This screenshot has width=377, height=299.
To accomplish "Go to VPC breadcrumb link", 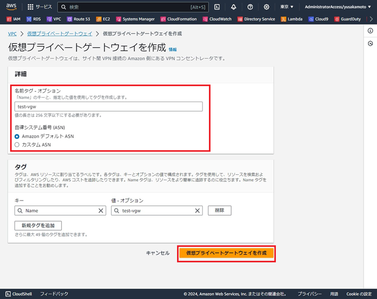I will pyautogui.click(x=13, y=34).
